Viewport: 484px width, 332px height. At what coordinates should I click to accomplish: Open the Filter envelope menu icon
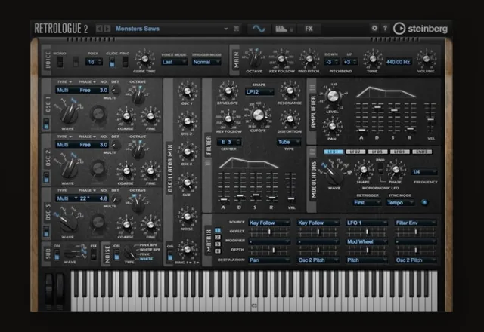point(208,162)
